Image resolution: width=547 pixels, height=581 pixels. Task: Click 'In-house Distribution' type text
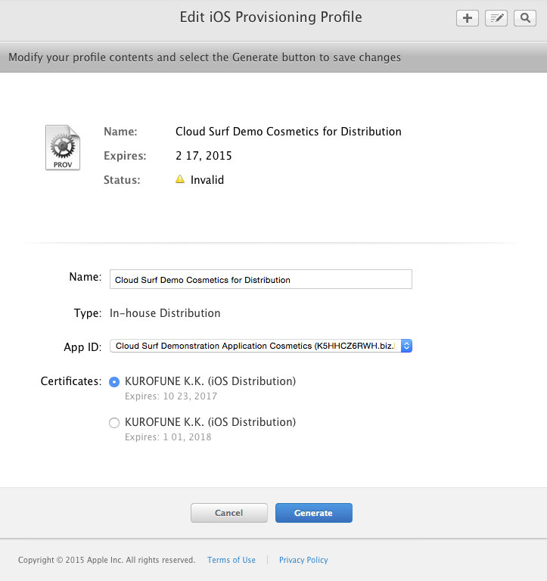tap(165, 313)
